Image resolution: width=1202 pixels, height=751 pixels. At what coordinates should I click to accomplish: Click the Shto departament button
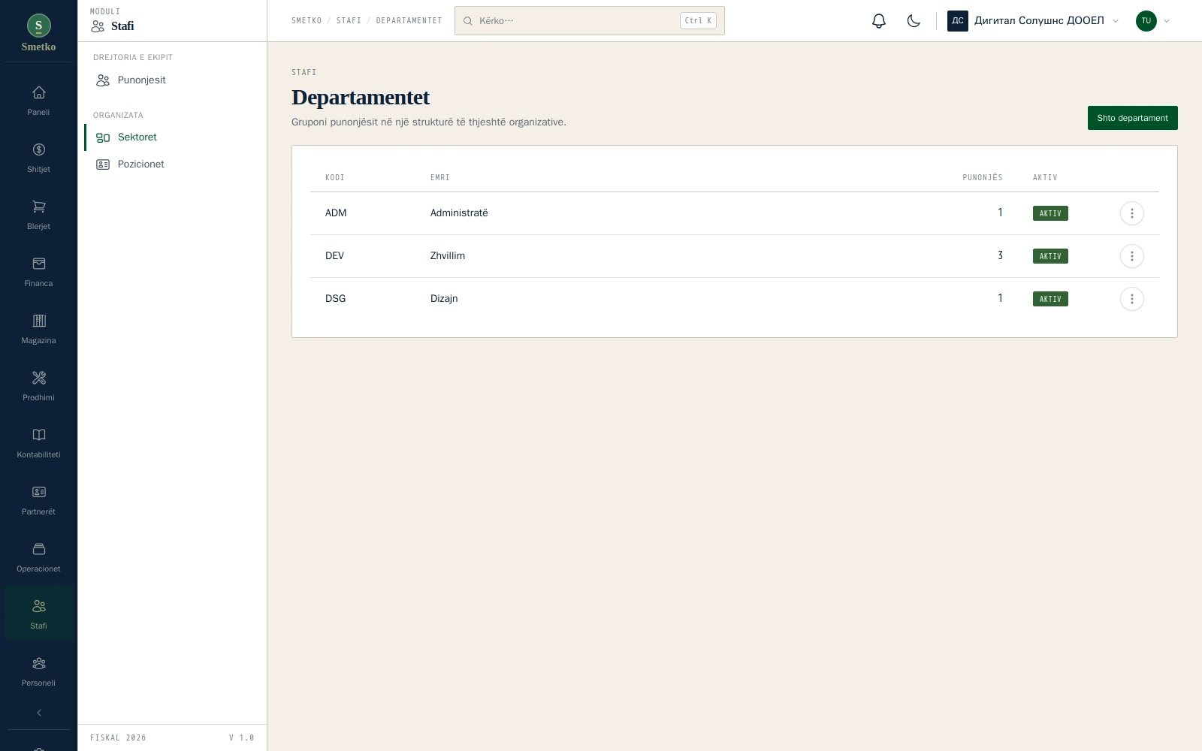[1132, 118]
